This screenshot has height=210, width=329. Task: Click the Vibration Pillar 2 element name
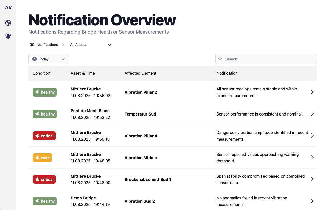(141, 92)
